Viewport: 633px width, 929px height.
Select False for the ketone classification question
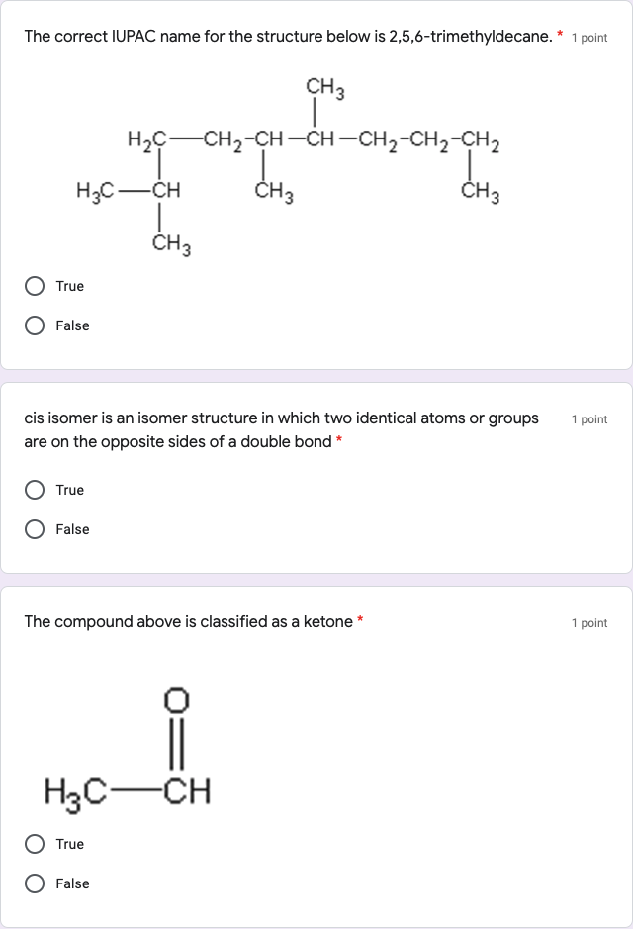[35, 883]
